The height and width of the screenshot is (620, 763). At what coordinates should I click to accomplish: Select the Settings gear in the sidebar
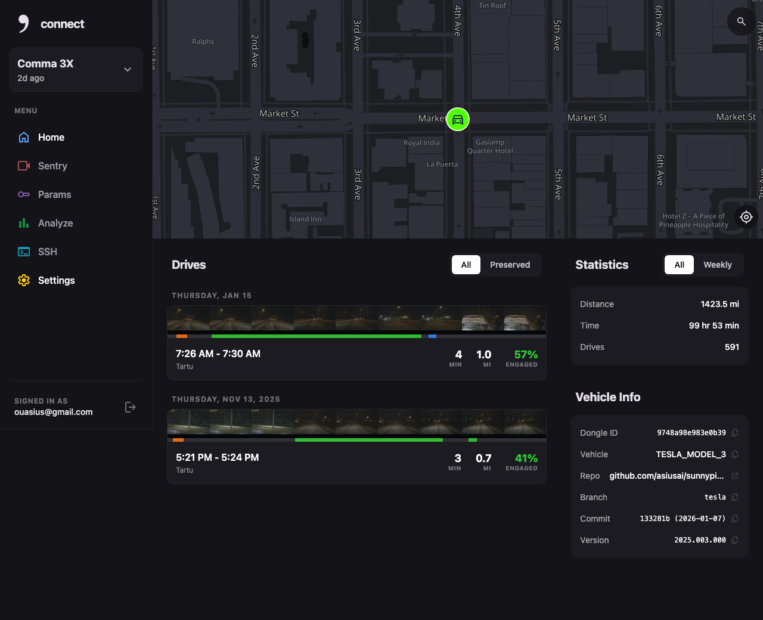coord(24,280)
